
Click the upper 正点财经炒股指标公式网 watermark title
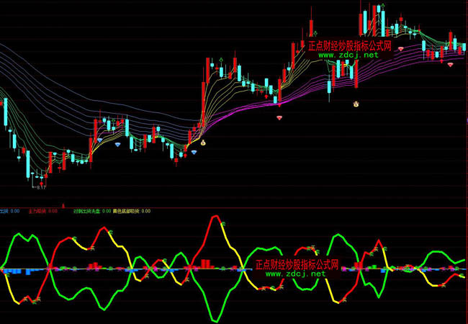point(349,45)
